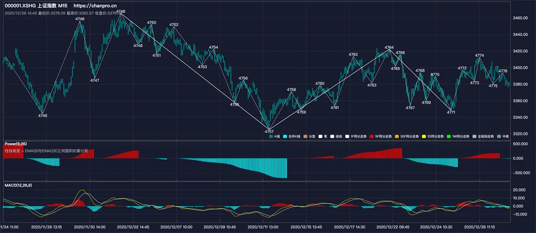
Task: Select stroke marker 4750
Action: (151, 22)
